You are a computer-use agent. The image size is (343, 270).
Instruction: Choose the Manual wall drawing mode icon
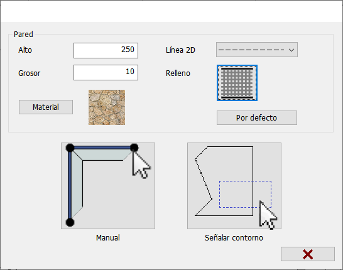108,186
